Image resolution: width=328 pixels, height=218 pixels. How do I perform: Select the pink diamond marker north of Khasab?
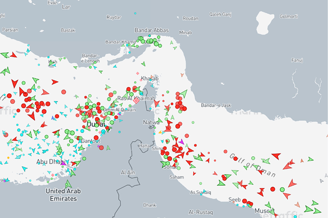[x=137, y=73]
